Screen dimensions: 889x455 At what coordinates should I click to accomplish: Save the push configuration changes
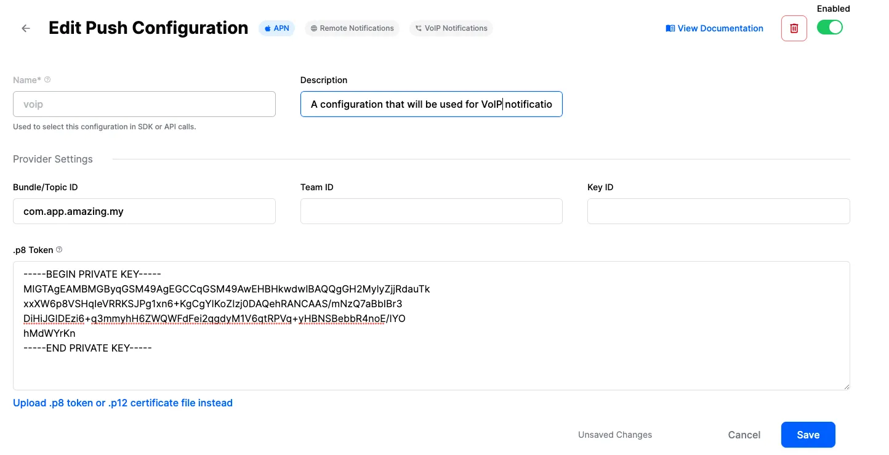(x=808, y=435)
